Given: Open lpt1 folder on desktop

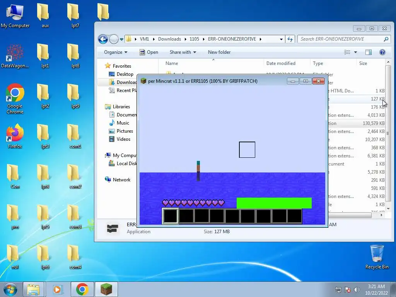Looking at the screenshot, I should [x=45, y=56].
